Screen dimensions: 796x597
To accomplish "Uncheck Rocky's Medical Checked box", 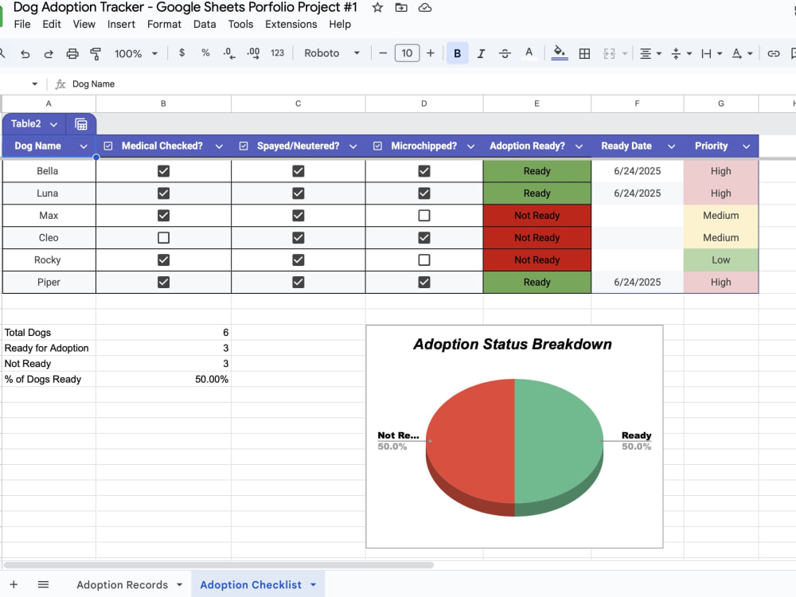I will tap(163, 260).
